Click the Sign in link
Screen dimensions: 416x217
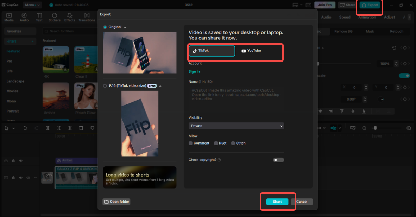click(x=194, y=72)
